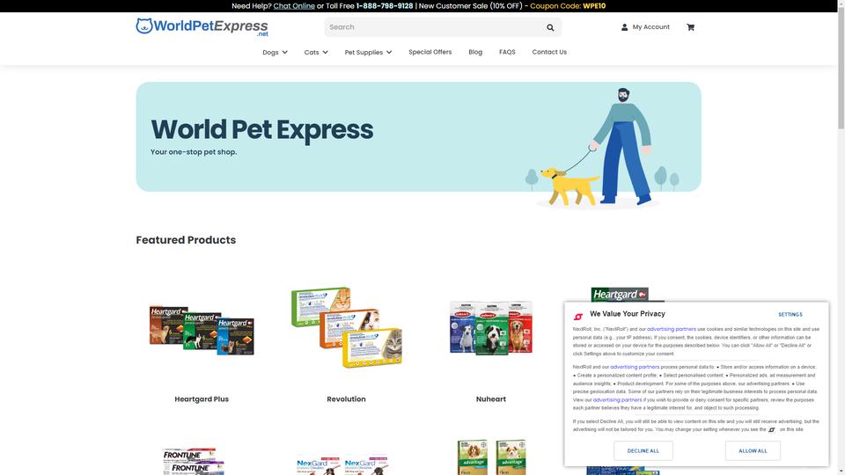Open the Contact Us page

(x=549, y=52)
